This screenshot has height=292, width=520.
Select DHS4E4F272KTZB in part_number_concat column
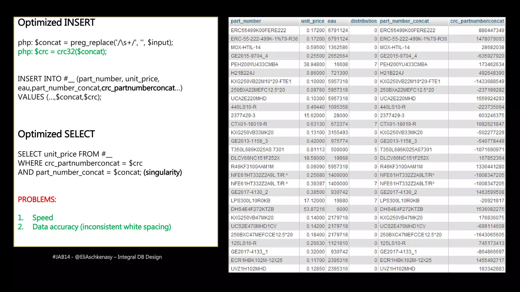tap(401, 209)
